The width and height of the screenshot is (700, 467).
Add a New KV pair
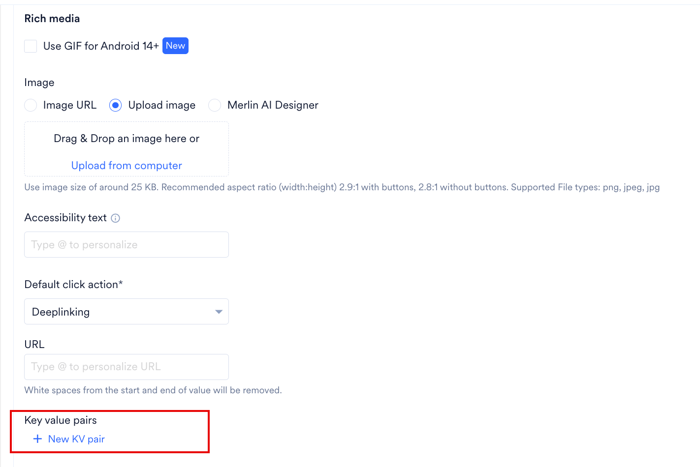pyautogui.click(x=69, y=439)
